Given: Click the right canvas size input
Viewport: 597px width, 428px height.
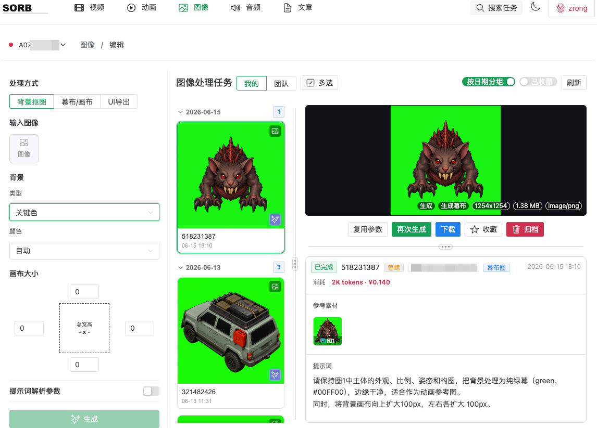Looking at the screenshot, I should click(x=139, y=328).
